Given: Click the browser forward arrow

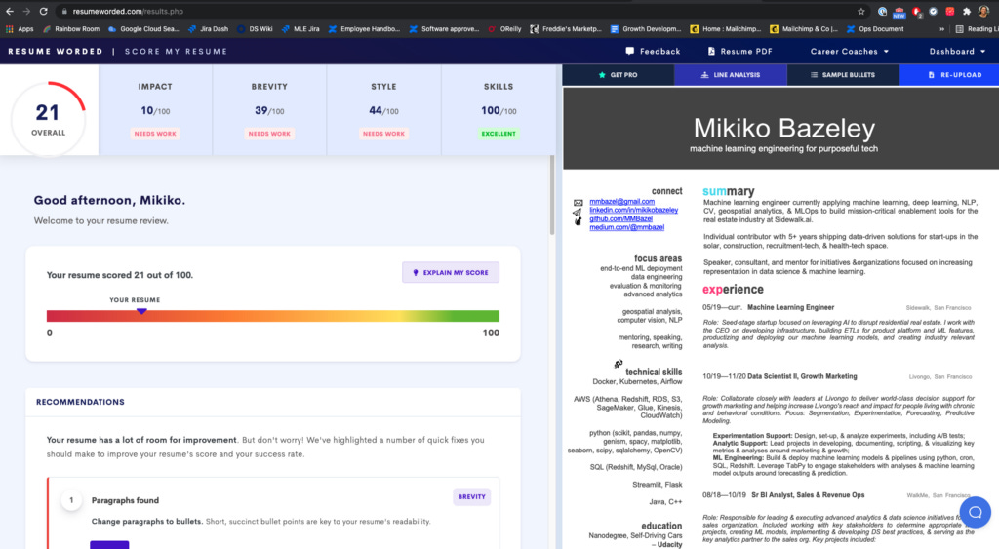Looking at the screenshot, I should pos(26,11).
